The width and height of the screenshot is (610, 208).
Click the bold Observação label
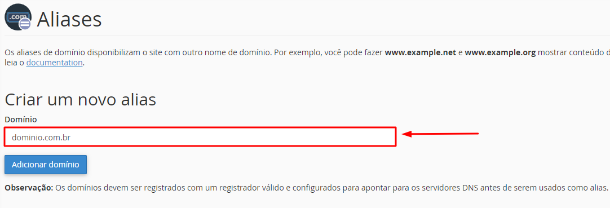(29, 188)
